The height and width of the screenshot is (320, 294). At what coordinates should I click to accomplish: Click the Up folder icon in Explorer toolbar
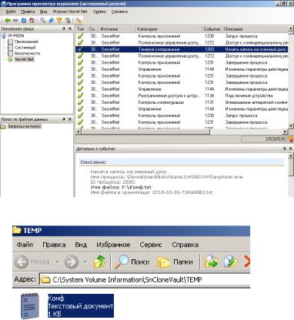coord(99,262)
